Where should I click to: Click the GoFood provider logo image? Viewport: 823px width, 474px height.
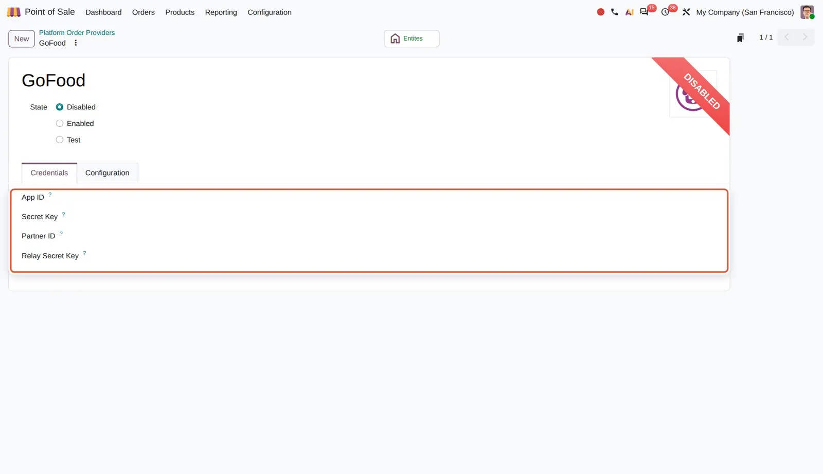click(x=692, y=93)
